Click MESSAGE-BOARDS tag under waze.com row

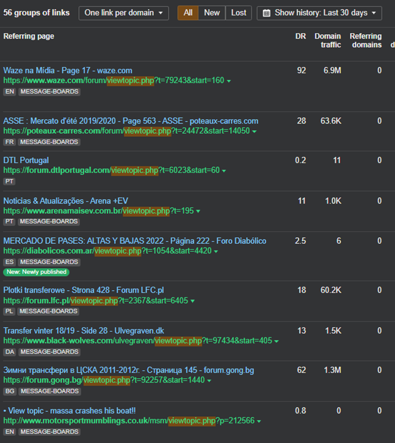[49, 92]
